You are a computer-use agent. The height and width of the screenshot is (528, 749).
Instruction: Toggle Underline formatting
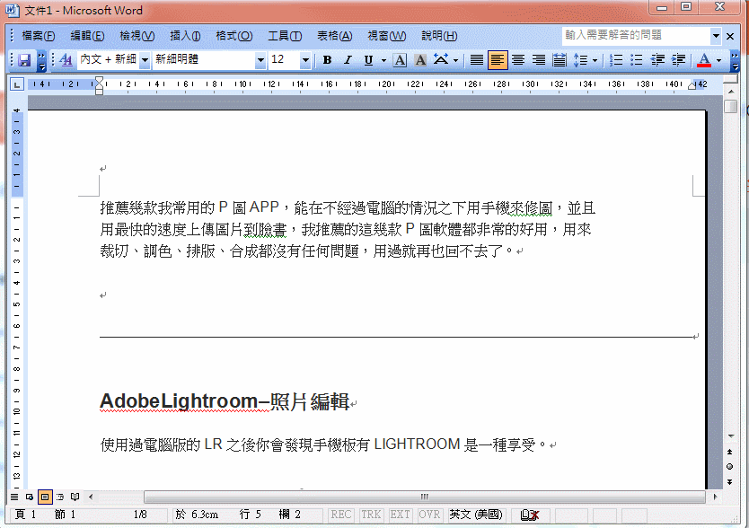point(368,60)
